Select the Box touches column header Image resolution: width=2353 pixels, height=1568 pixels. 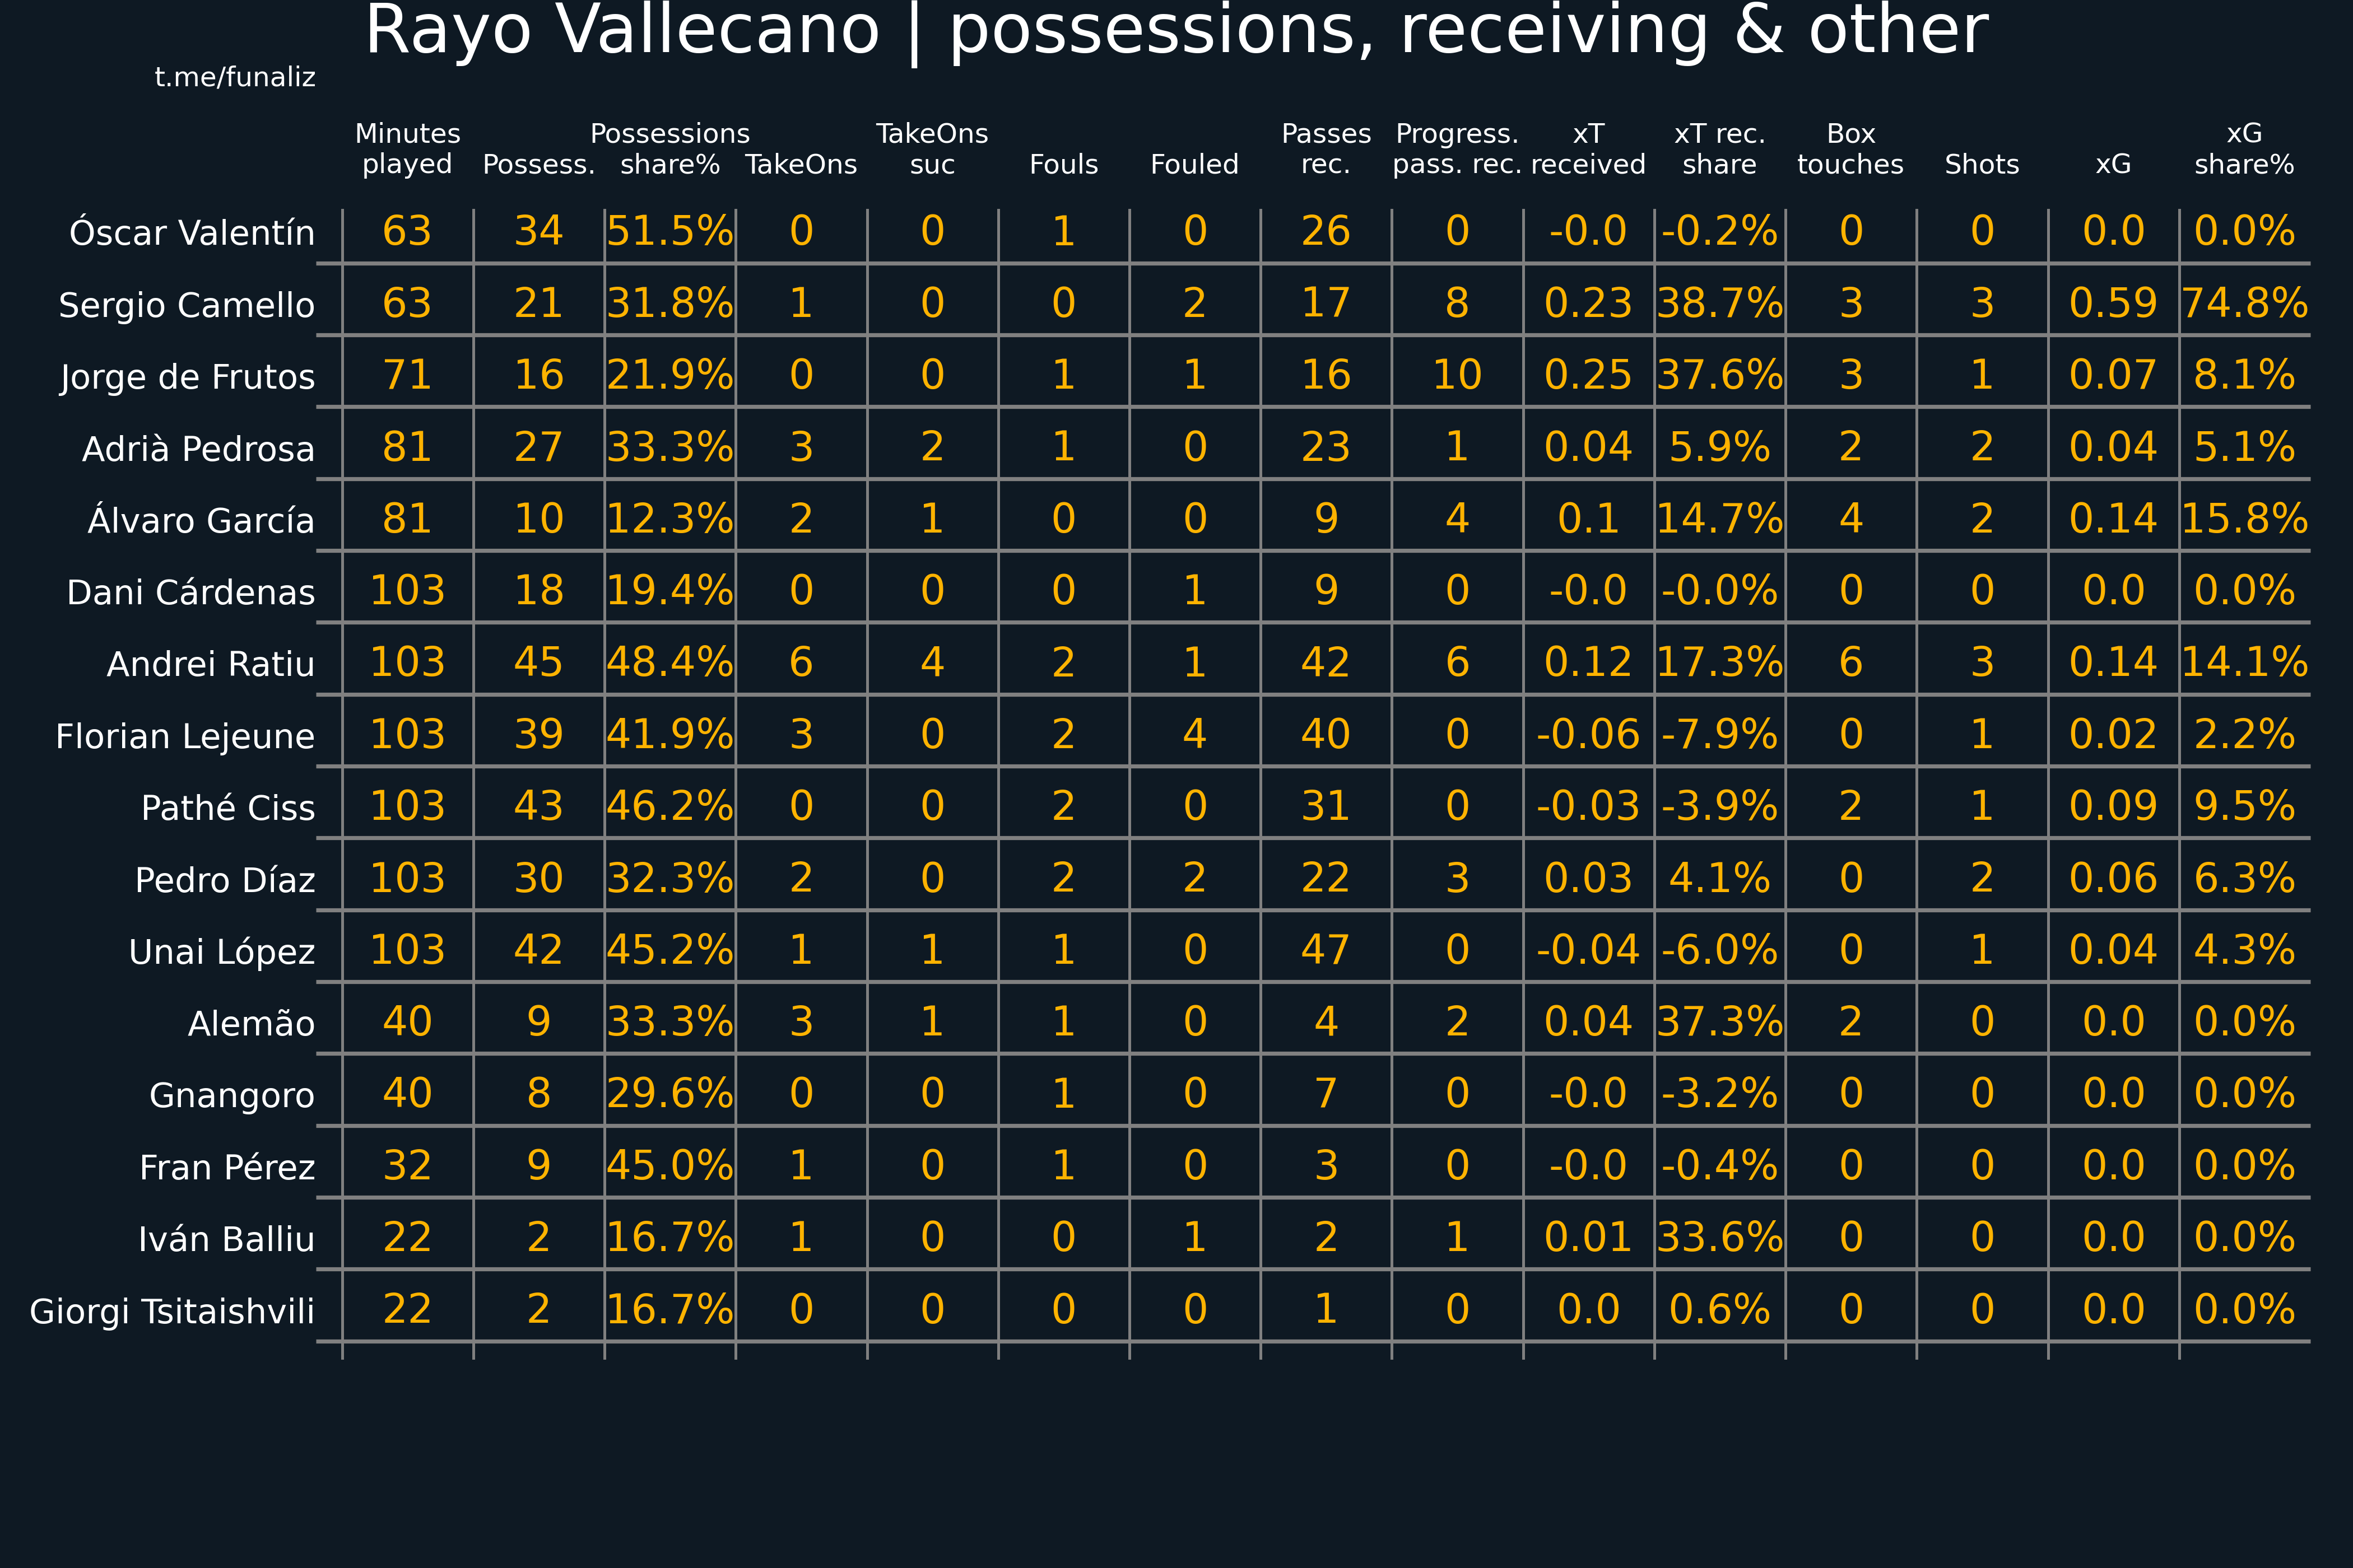pos(1851,149)
